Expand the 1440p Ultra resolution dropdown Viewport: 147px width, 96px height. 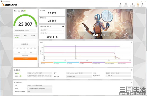52,33
